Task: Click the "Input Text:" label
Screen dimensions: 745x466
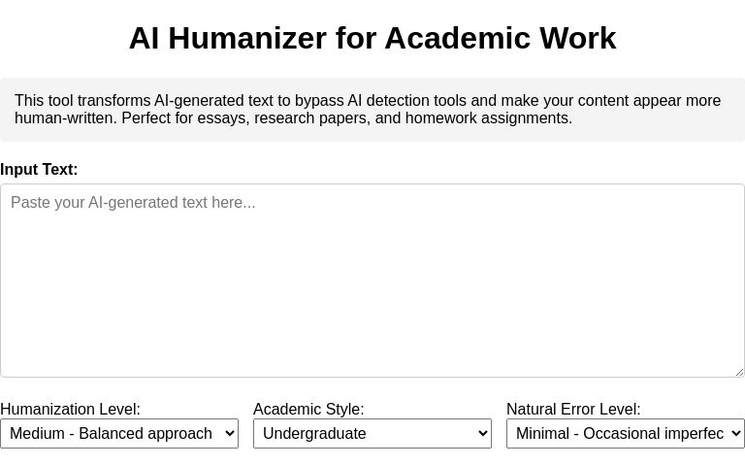Action: 39,170
